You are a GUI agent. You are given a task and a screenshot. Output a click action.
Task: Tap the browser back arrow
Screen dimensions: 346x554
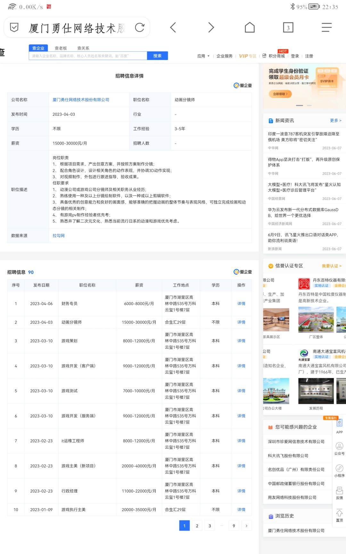coord(173,28)
